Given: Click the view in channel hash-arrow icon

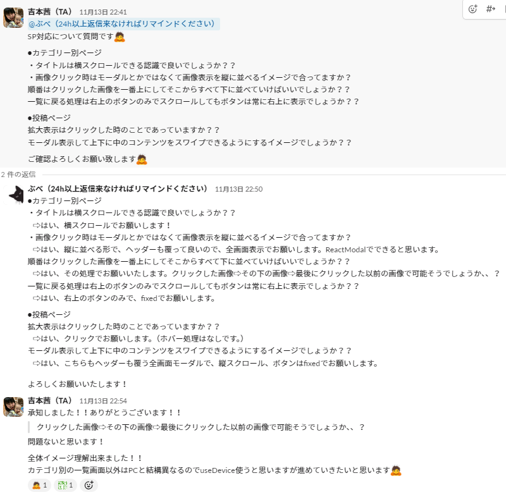Looking at the screenshot, I should (490, 9).
